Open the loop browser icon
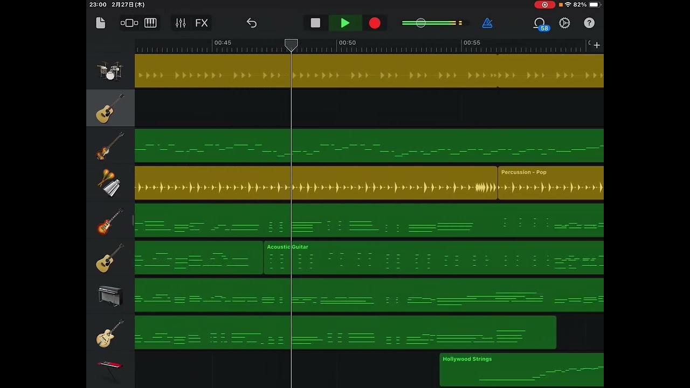This screenshot has height=388, width=690. tap(540, 23)
